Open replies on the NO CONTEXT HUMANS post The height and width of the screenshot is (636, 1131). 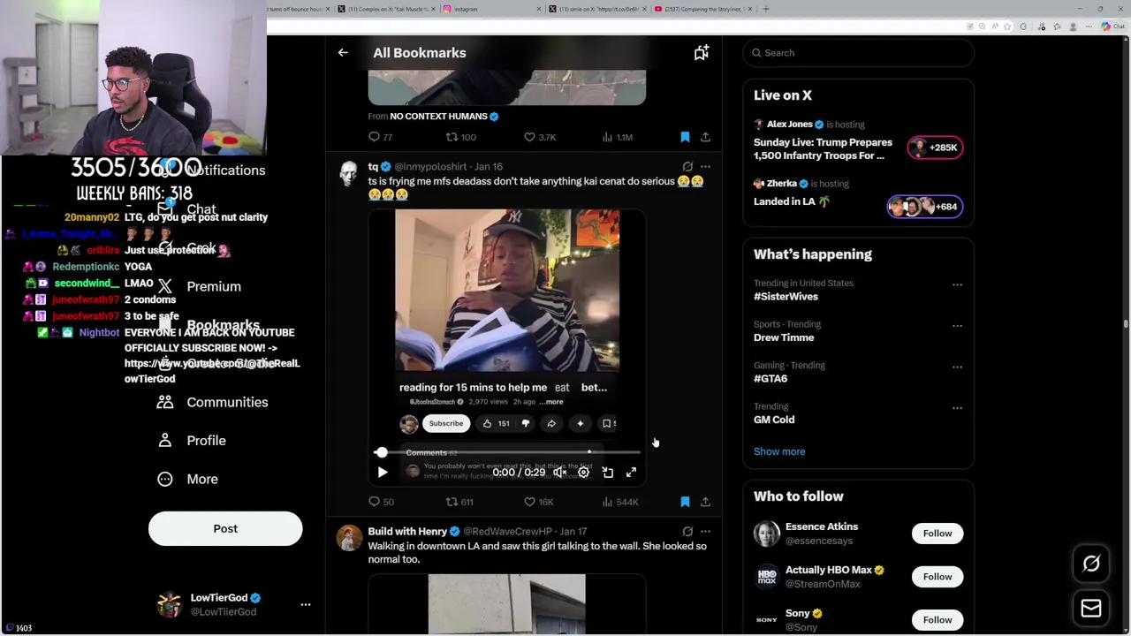coord(381,137)
